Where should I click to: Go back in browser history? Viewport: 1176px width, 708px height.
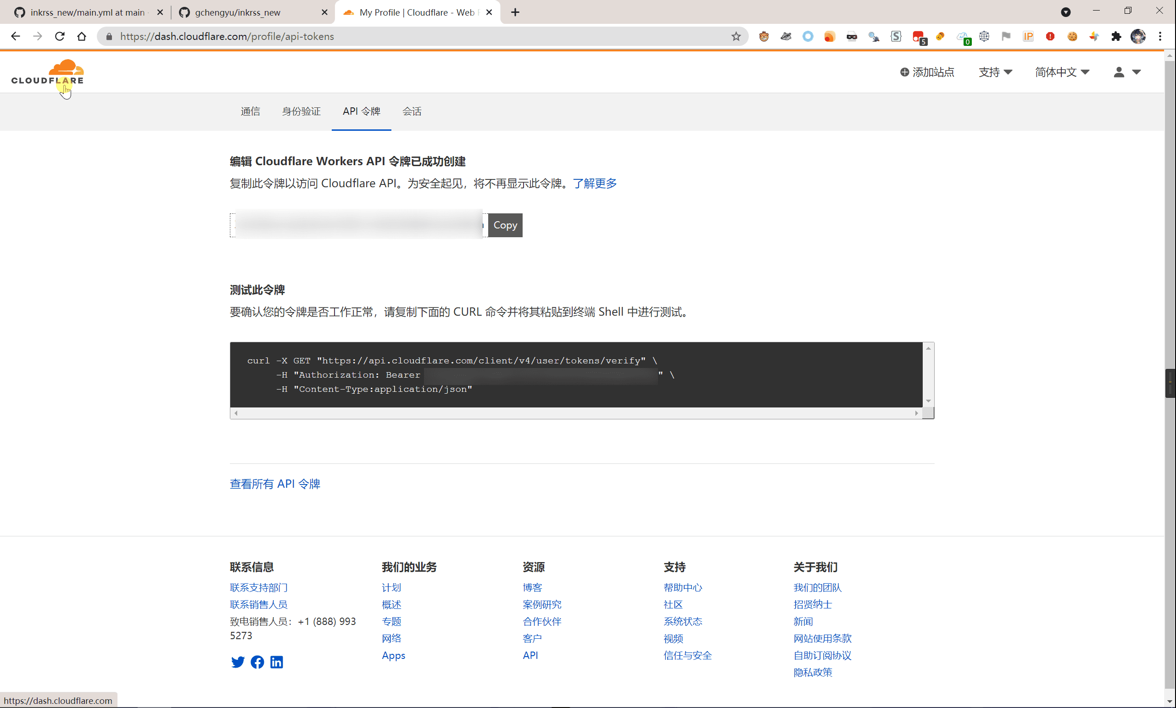coord(16,36)
